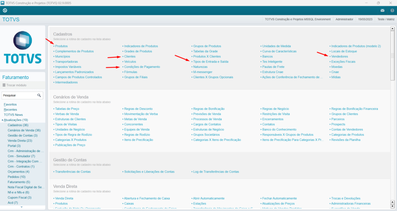Click the main panel scrollbar down arrow

click(392, 206)
